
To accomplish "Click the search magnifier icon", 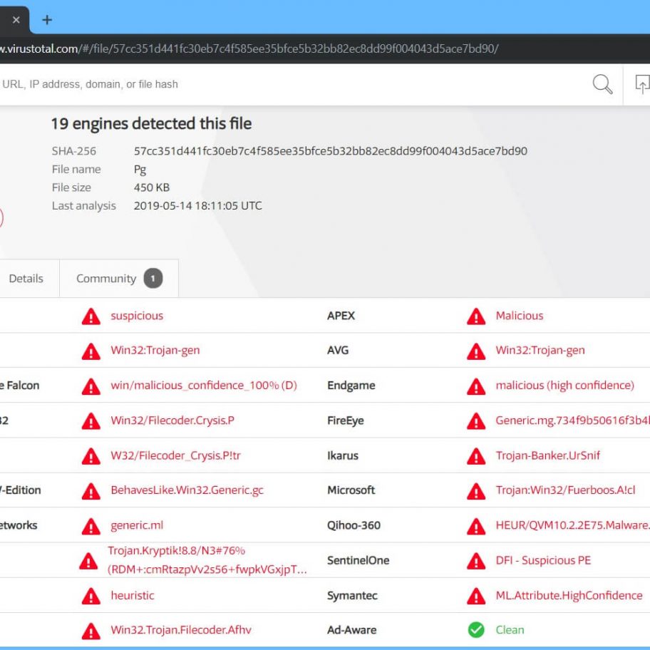I will click(602, 84).
